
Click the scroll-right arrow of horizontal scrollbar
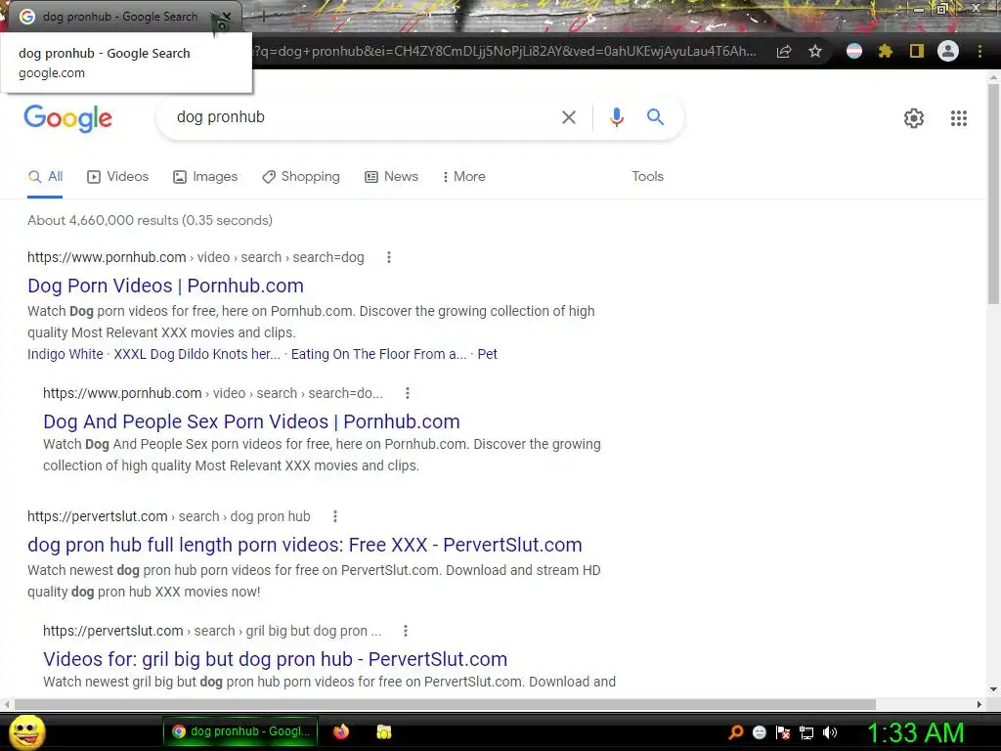click(x=979, y=704)
